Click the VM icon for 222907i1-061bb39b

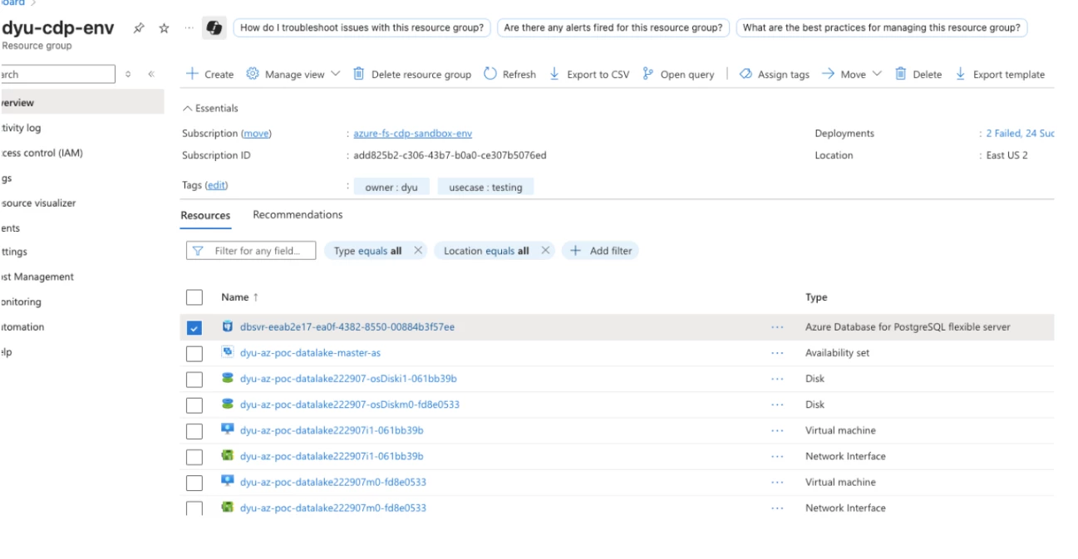point(228,429)
